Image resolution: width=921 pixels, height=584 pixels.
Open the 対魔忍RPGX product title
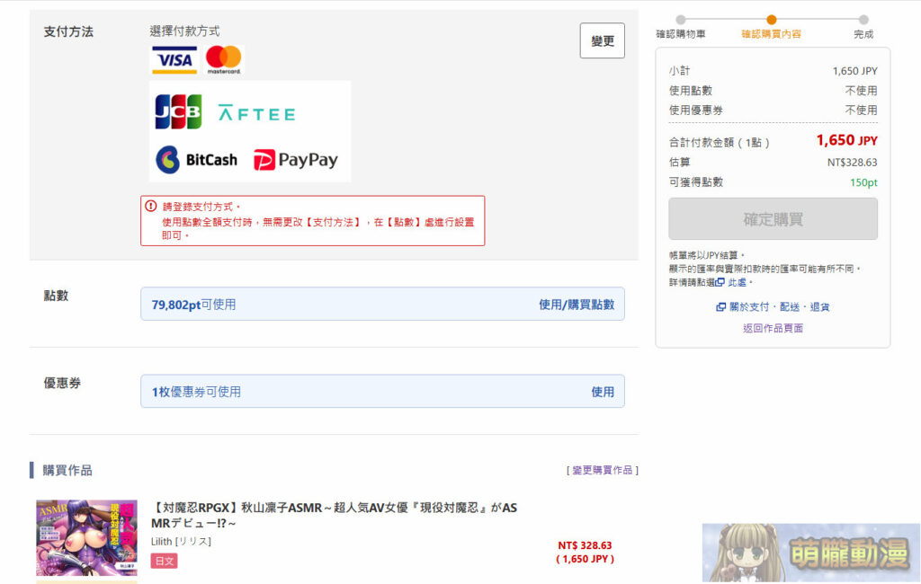point(335,515)
